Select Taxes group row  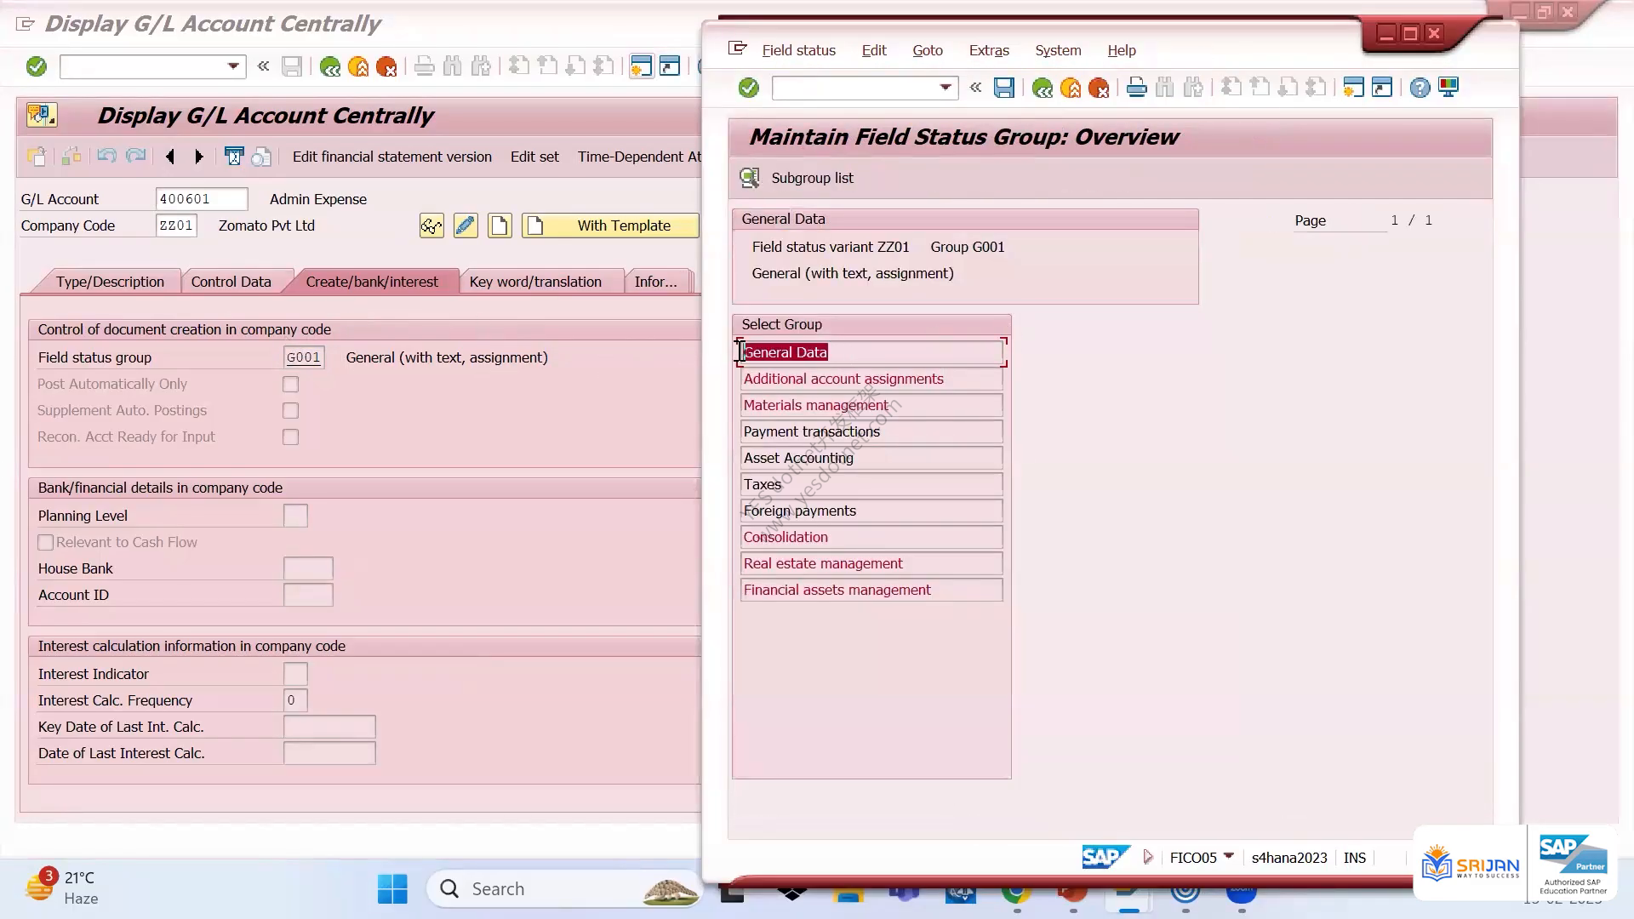point(871,484)
